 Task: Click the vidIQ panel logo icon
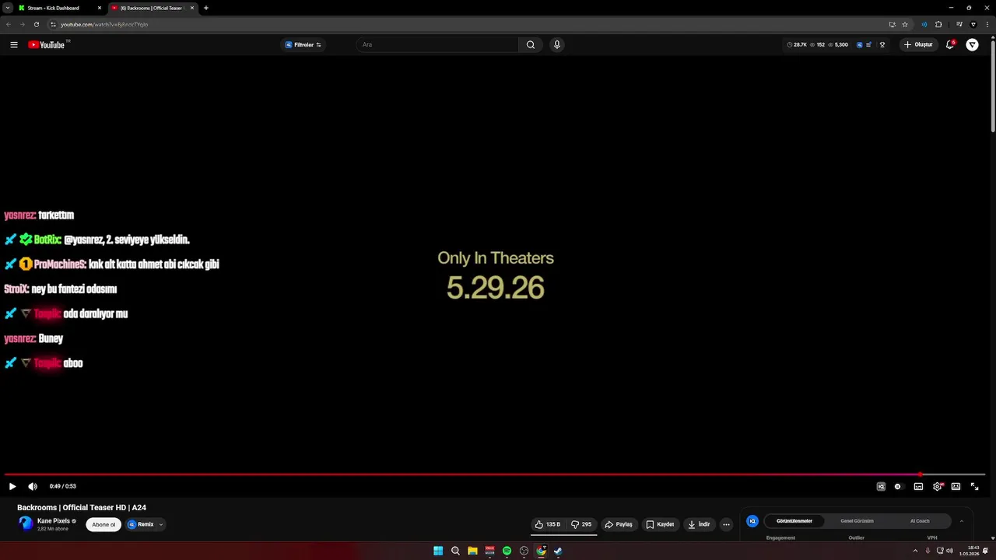pyautogui.click(x=752, y=521)
